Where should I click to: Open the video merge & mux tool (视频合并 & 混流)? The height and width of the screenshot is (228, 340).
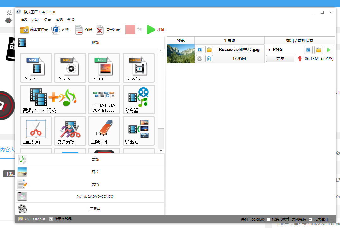53,99
